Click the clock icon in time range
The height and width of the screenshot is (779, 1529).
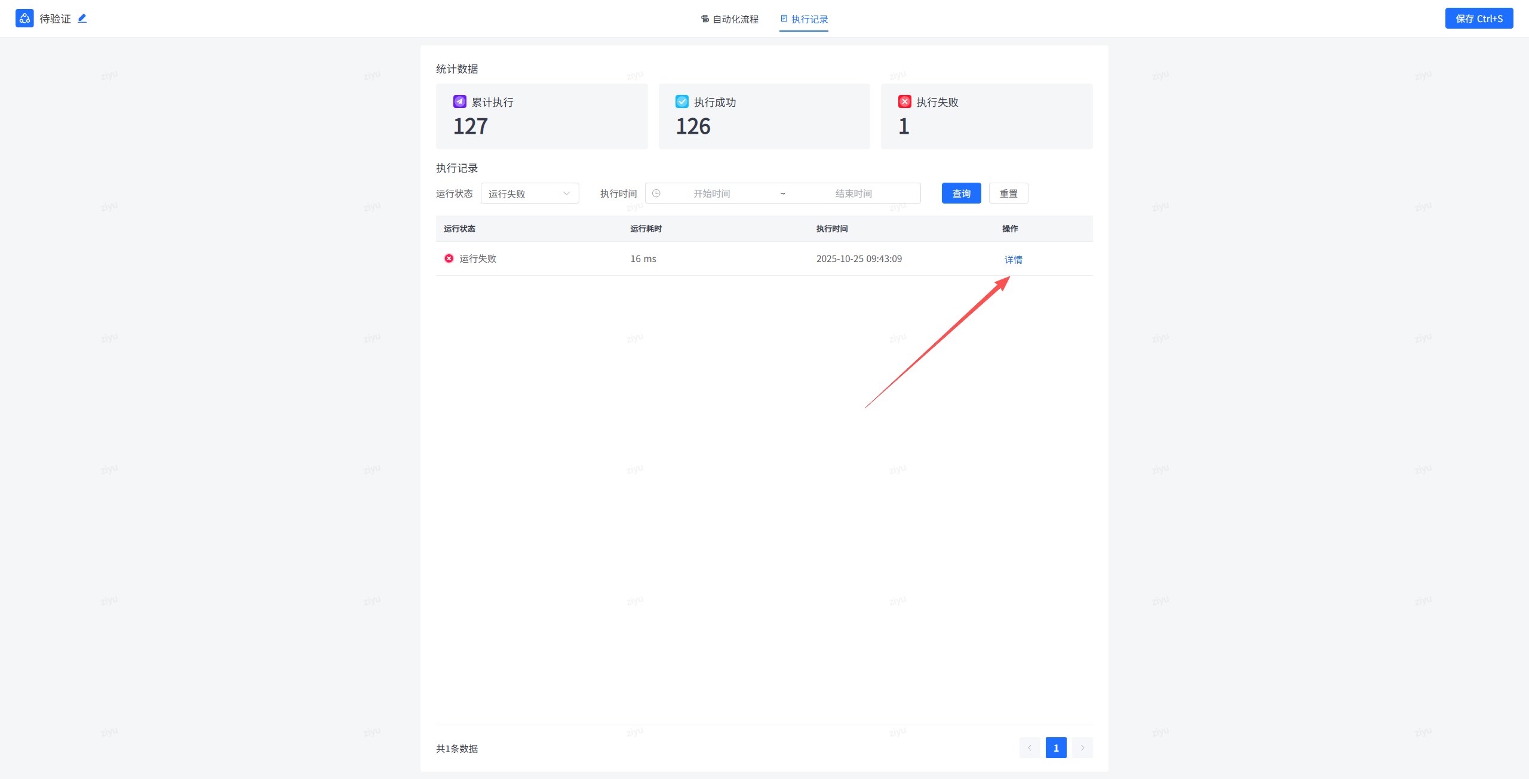(656, 193)
